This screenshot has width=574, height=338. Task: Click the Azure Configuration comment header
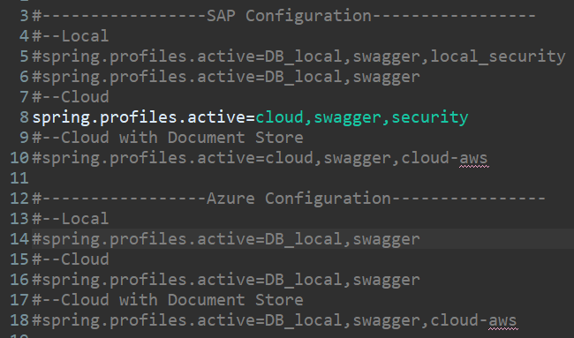pos(289,199)
